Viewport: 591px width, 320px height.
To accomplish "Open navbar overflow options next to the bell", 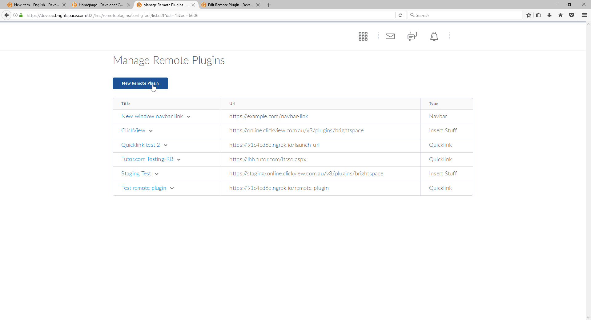I will [450, 36].
